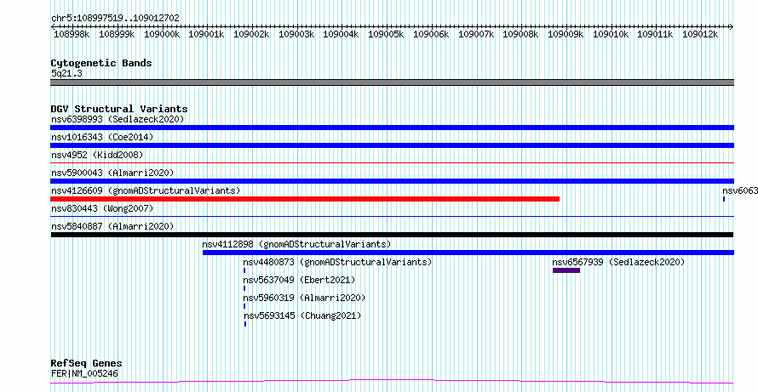
Task: Select the small blue mark under nsv5637049
Action: pyautogui.click(x=244, y=288)
